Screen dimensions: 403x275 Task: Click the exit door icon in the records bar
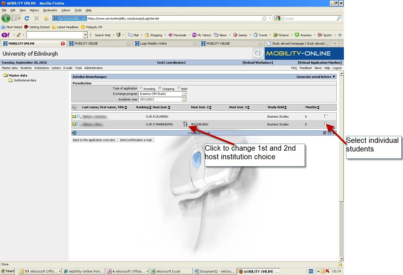point(74,133)
